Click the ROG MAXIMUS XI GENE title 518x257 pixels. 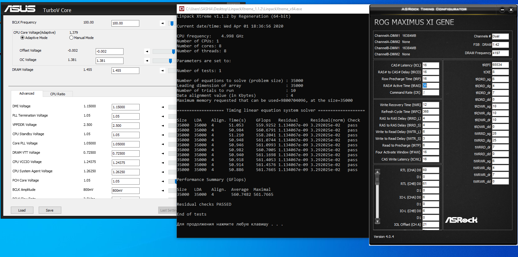(414, 22)
